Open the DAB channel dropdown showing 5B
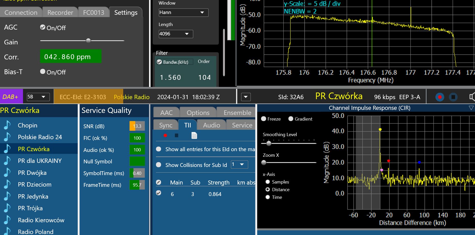Image resolution: width=475 pixels, height=235 pixels. pos(38,97)
